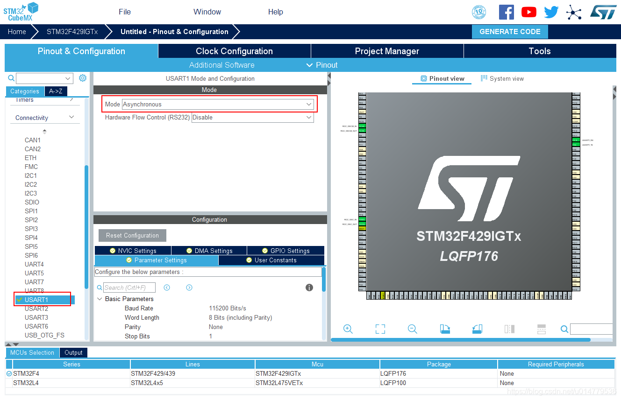This screenshot has width=621, height=400.
Task: Rotate the chip view clockwise
Action: (x=445, y=329)
